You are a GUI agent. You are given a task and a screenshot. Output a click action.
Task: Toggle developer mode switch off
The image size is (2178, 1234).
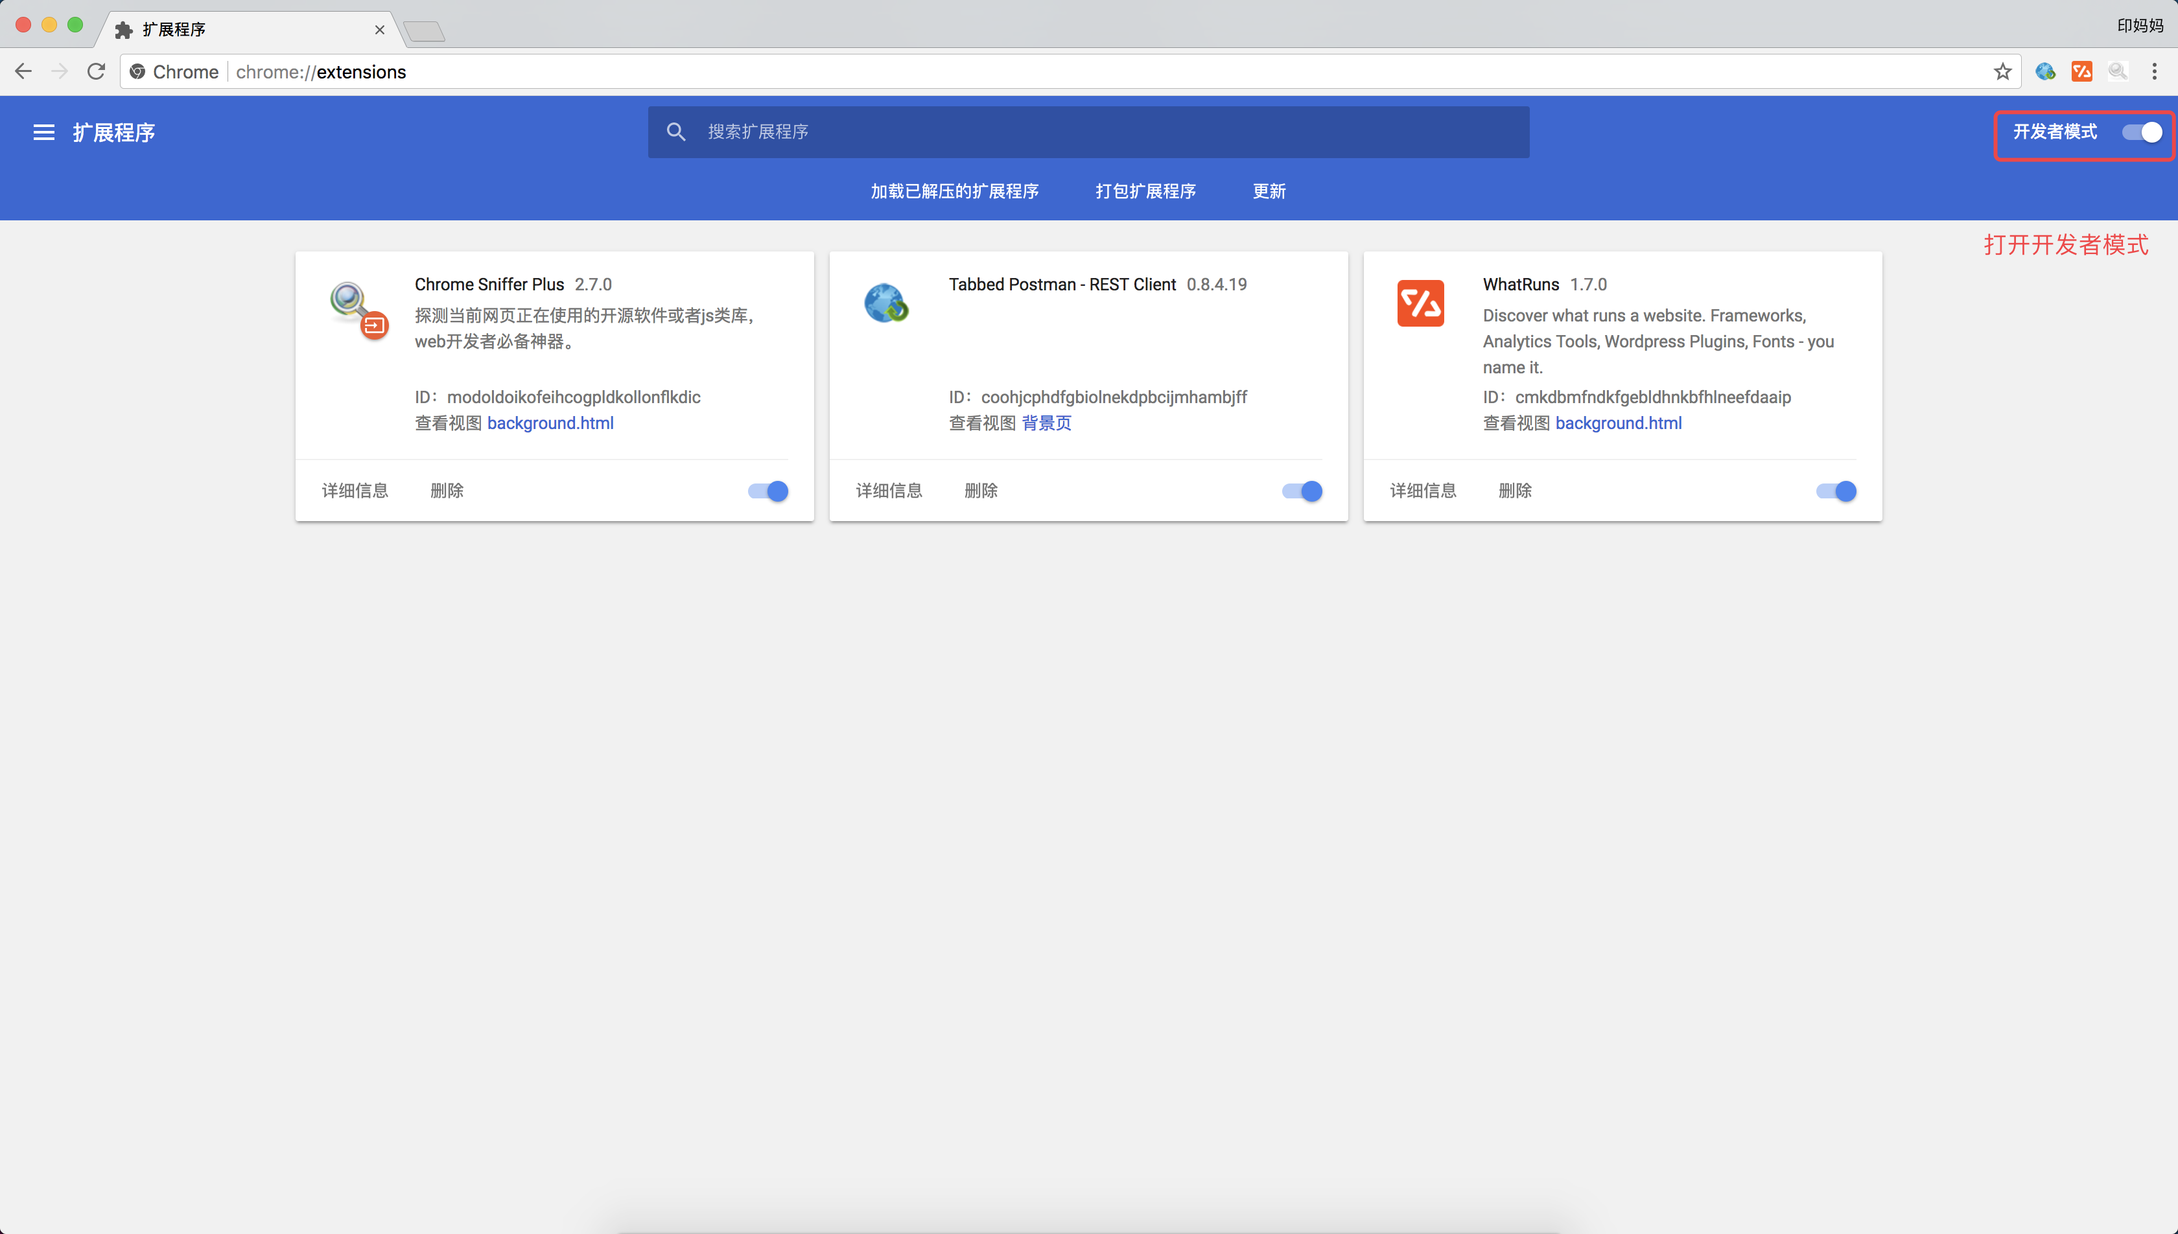coord(2142,132)
